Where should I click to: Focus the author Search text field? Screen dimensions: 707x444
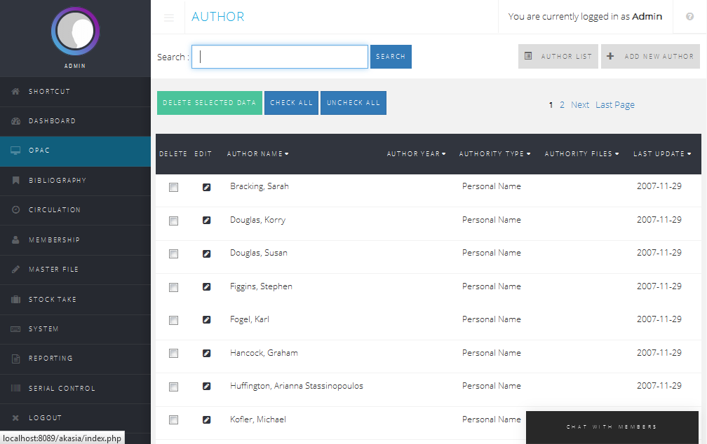click(x=280, y=57)
